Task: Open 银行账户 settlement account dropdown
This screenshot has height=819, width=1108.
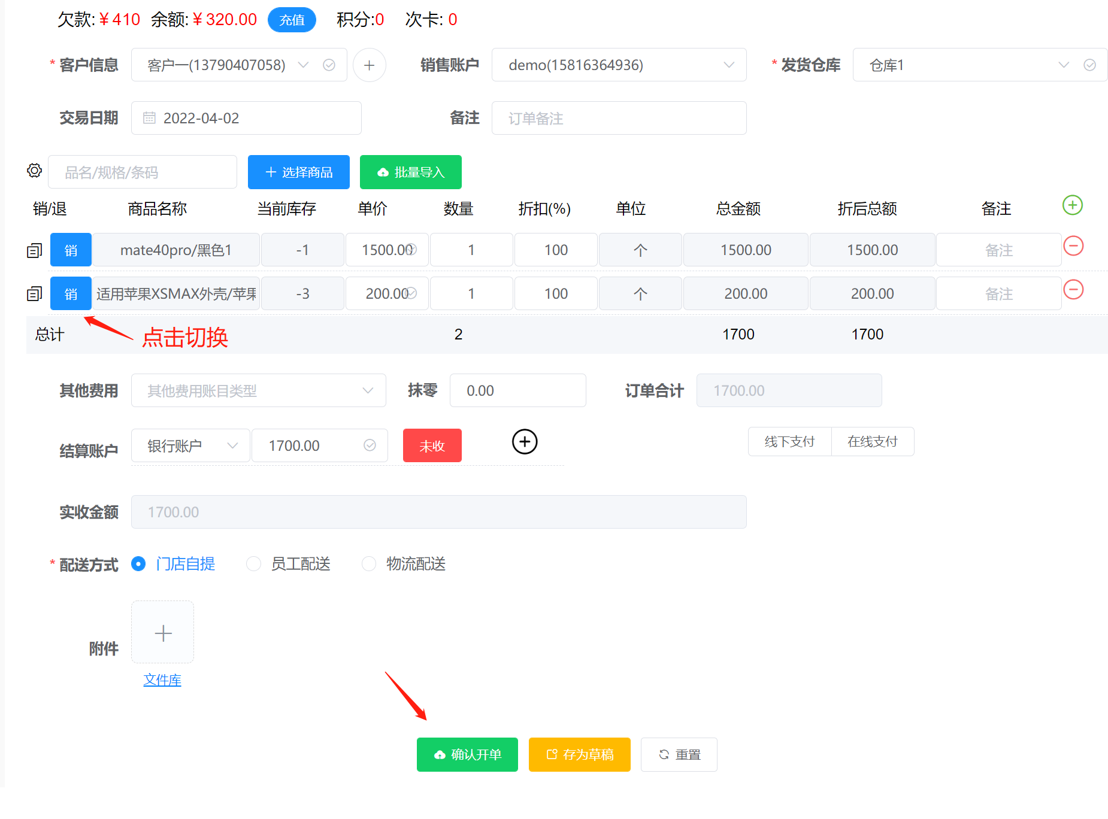Action: (190, 445)
